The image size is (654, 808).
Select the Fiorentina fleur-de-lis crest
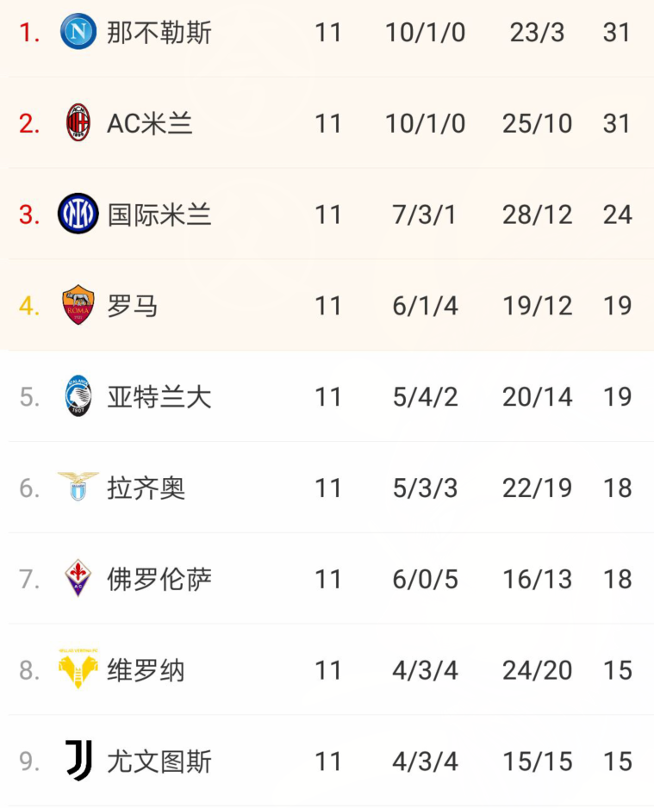(x=78, y=578)
